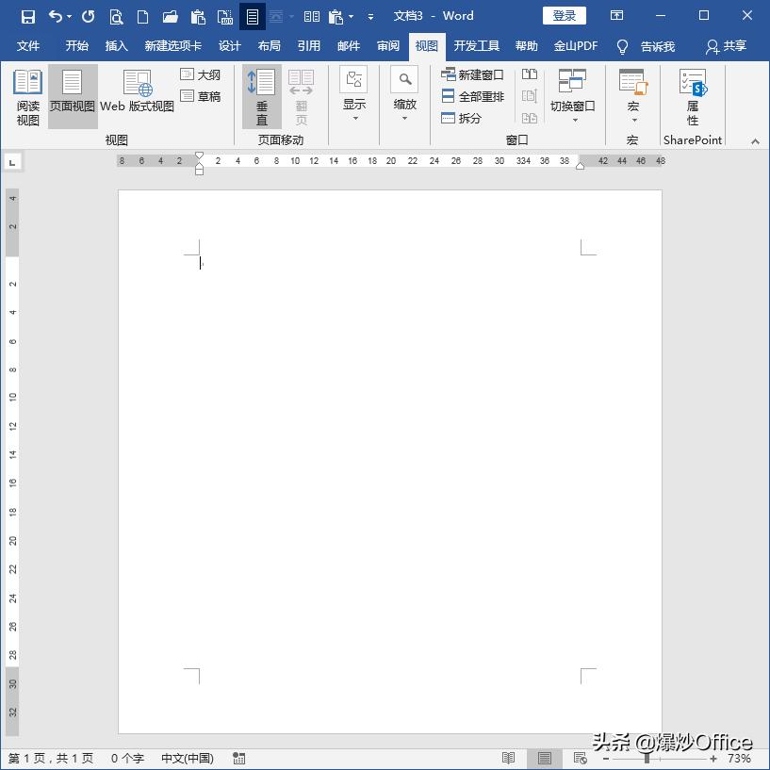Expand the 缩放 zoom dropdown

click(x=404, y=94)
